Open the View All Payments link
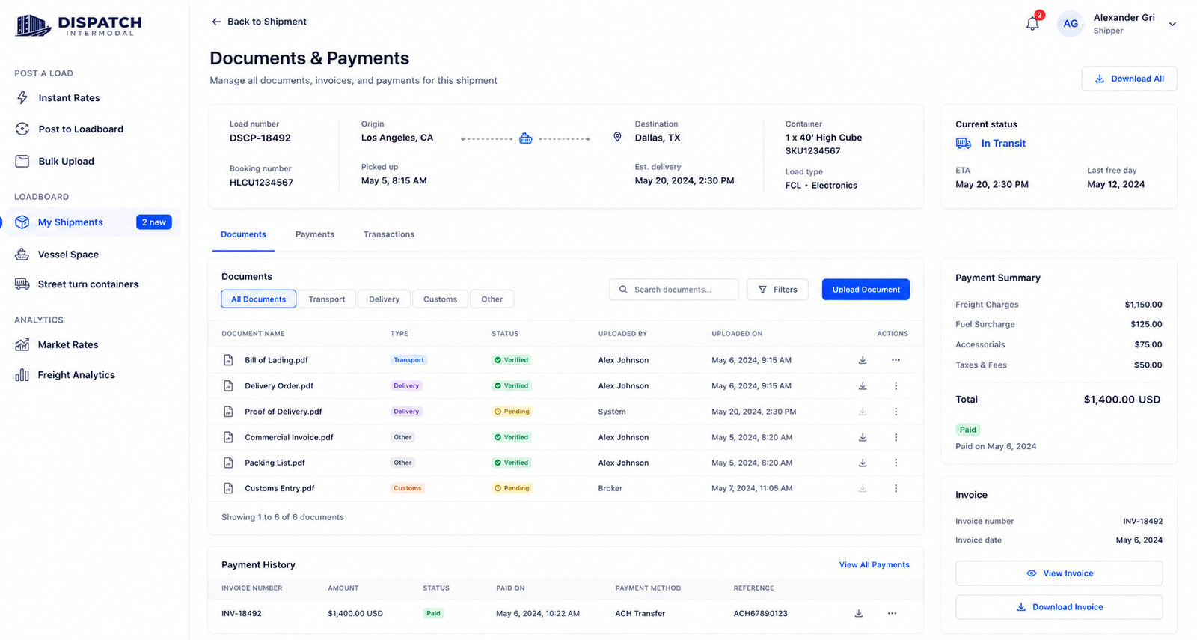The image size is (1197, 640). coord(874,565)
